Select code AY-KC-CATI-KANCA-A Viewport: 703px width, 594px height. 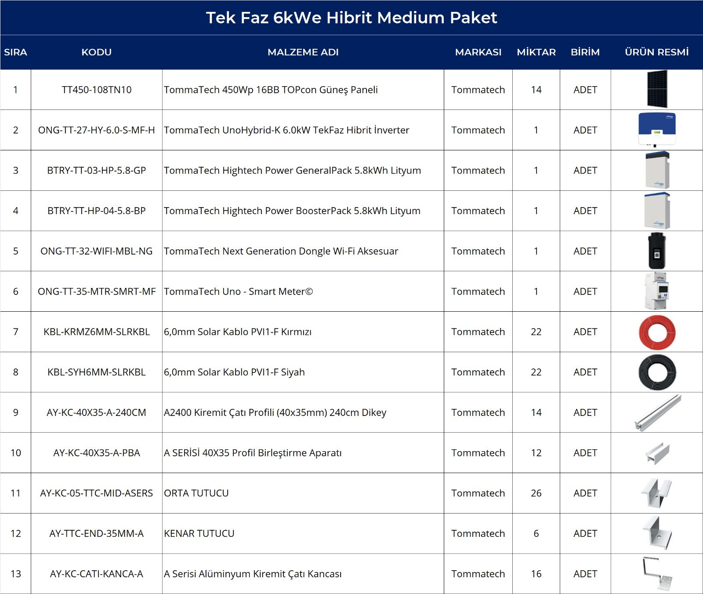(x=97, y=574)
